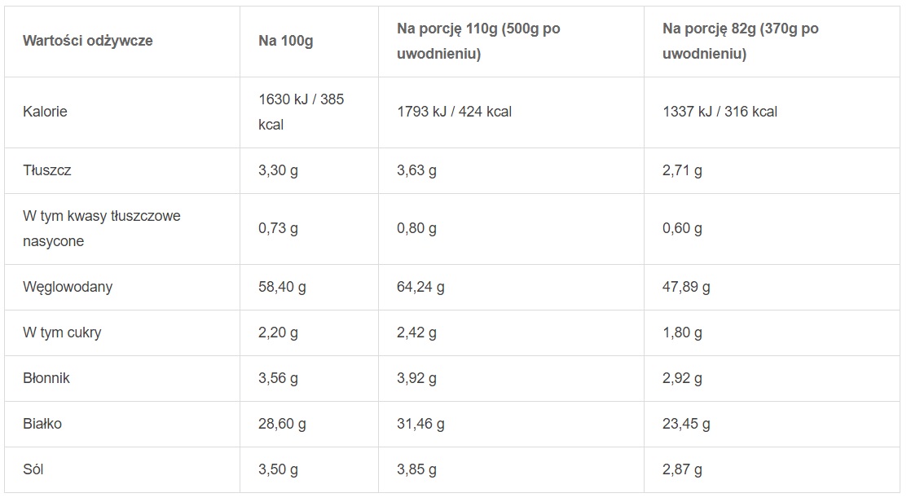911x502 pixels.
Task: Select the '3,92 g' fiber value
Action: coord(416,378)
